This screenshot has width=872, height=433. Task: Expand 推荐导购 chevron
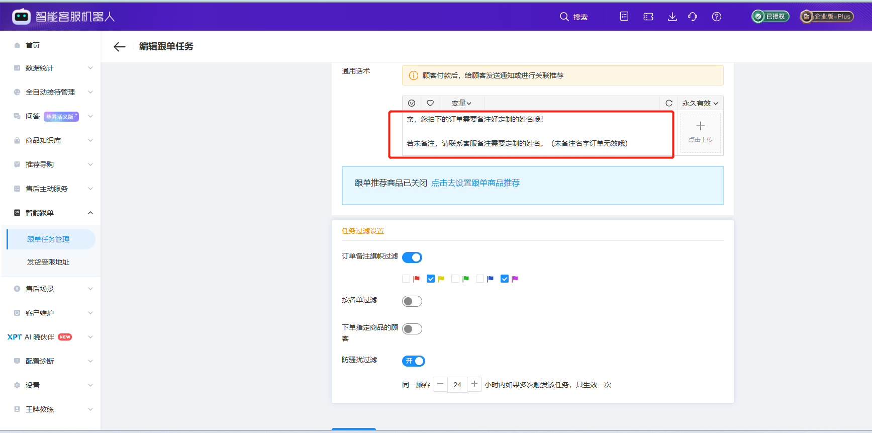coord(90,164)
